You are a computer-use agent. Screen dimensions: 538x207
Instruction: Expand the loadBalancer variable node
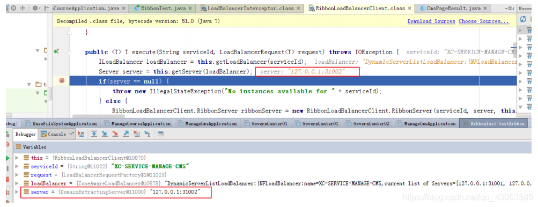(x=17, y=183)
